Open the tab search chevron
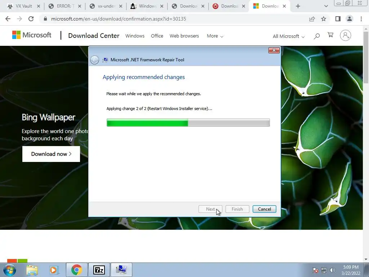 326,6
